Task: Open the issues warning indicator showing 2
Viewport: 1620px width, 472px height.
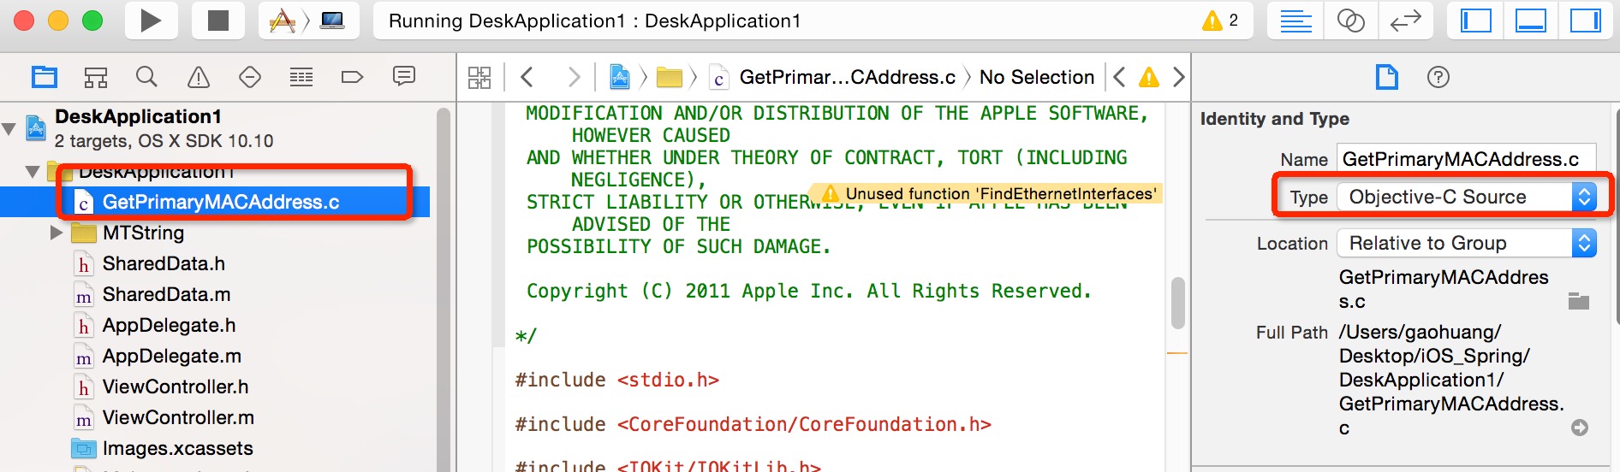Action: pyautogui.click(x=1221, y=21)
